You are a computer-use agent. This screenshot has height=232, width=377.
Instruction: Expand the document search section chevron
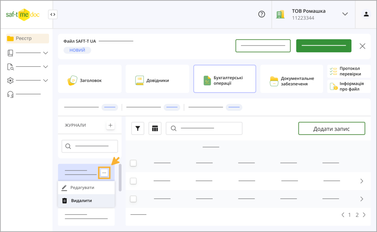tap(45, 67)
